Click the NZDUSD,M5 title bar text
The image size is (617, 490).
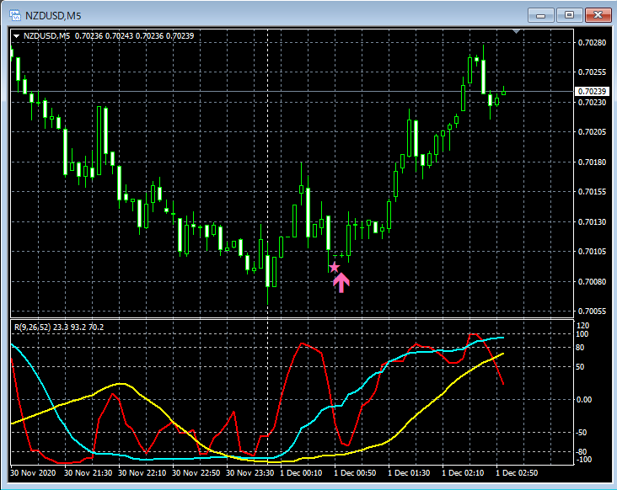point(54,14)
